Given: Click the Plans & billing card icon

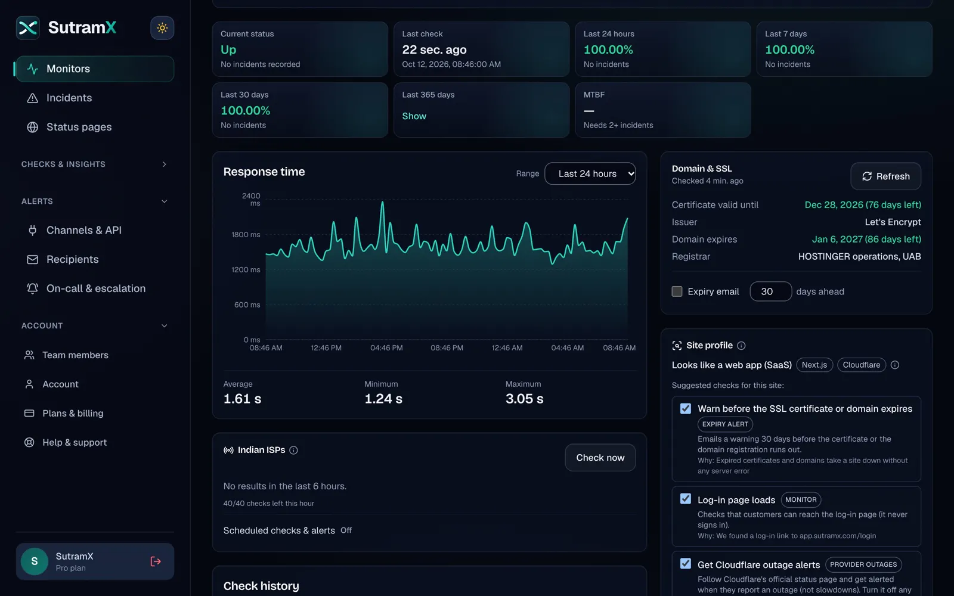Looking at the screenshot, I should click(29, 413).
